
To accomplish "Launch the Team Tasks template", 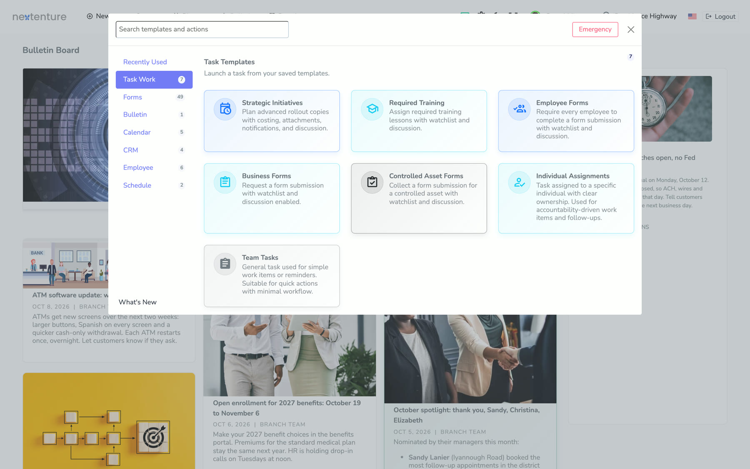I will click(x=272, y=276).
